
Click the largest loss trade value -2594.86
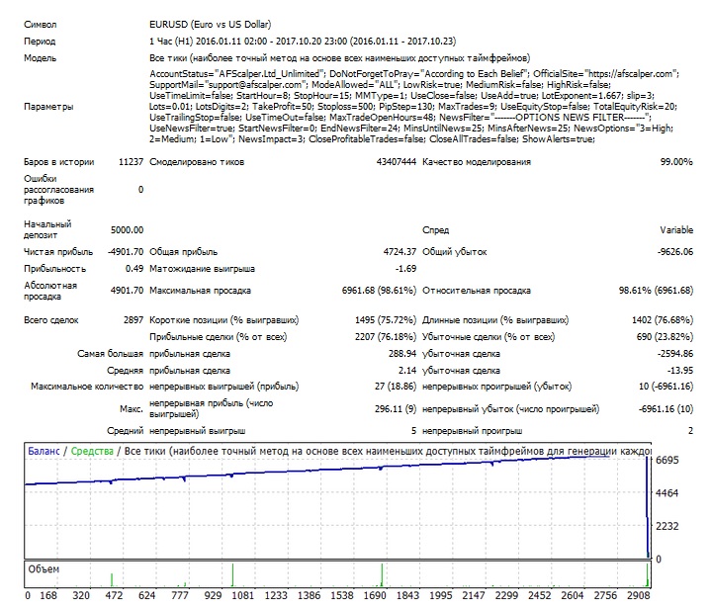675,354
